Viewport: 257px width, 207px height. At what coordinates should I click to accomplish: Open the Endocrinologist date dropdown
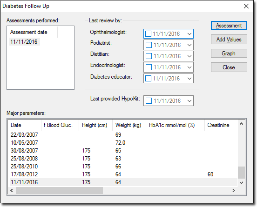pyautogui.click(x=189, y=67)
